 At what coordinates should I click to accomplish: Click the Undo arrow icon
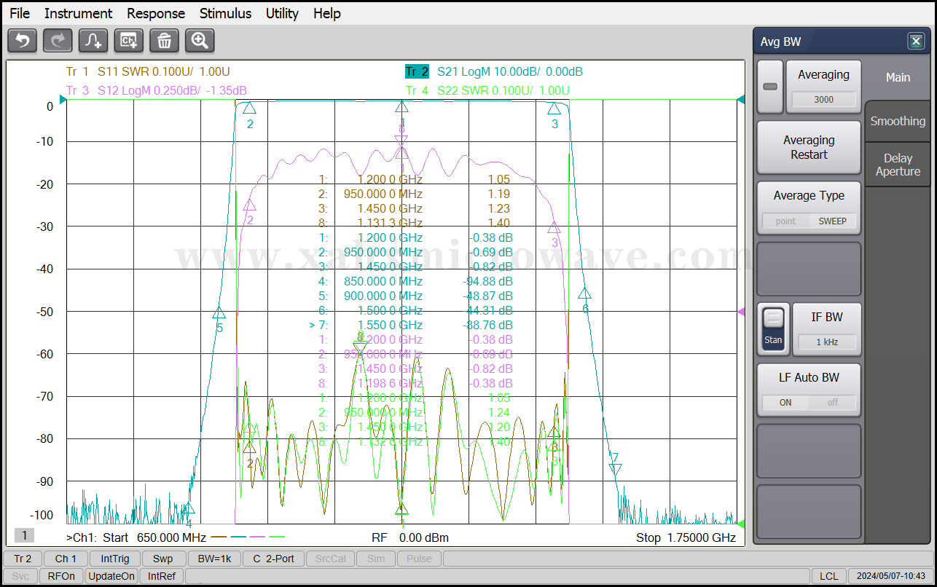coord(22,41)
